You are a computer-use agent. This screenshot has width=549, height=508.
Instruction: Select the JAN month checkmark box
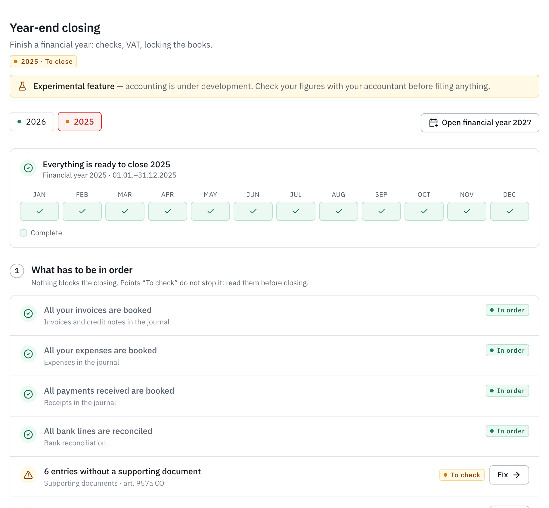tap(39, 211)
